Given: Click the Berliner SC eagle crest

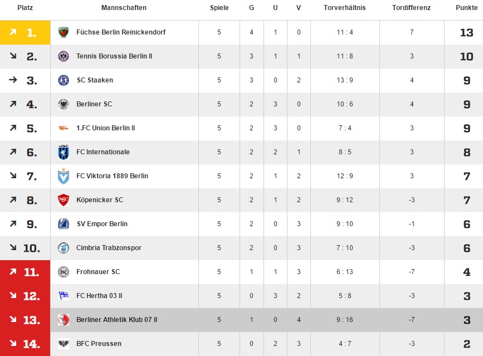Looking at the screenshot, I should [64, 104].
